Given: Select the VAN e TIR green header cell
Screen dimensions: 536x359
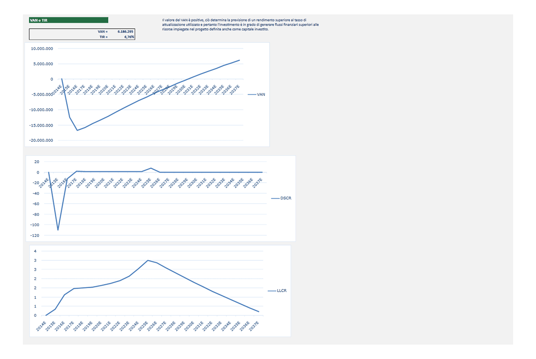Looking at the screenshot, I should [68, 20].
